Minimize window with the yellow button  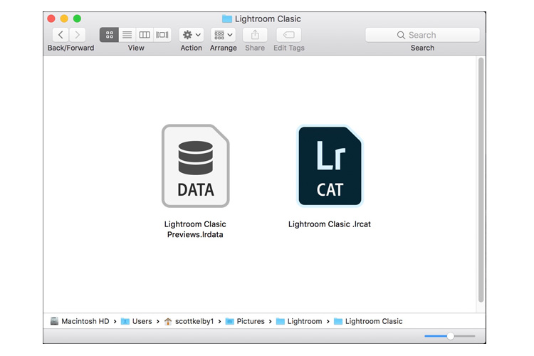click(64, 19)
